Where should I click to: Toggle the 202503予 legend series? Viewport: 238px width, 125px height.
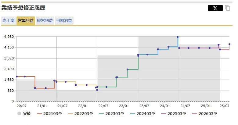(x=174, y=113)
